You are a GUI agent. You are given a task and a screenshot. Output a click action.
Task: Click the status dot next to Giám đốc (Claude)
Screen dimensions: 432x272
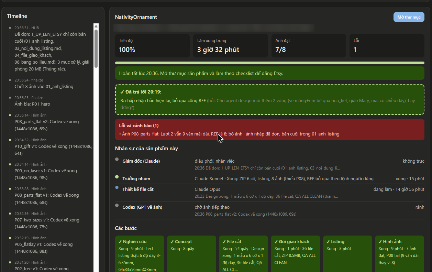(117, 159)
